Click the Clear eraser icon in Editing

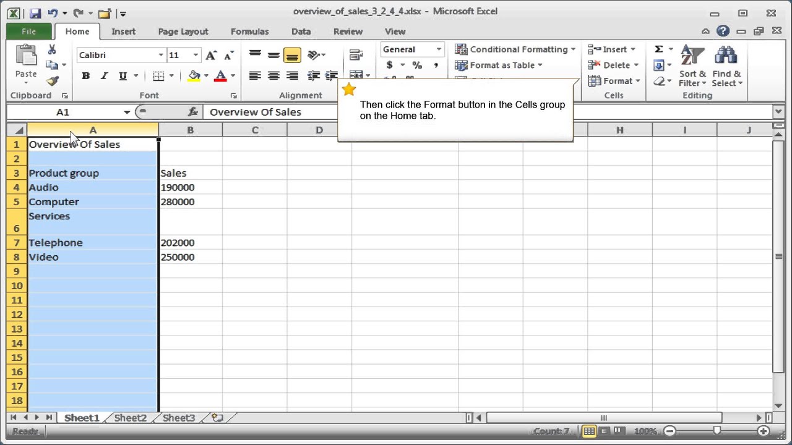659,81
